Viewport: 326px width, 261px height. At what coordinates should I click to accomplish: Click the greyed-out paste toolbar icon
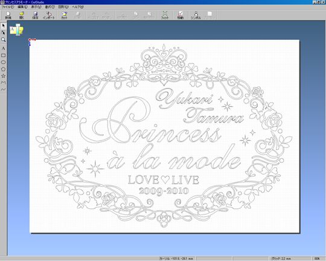(x=149, y=15)
